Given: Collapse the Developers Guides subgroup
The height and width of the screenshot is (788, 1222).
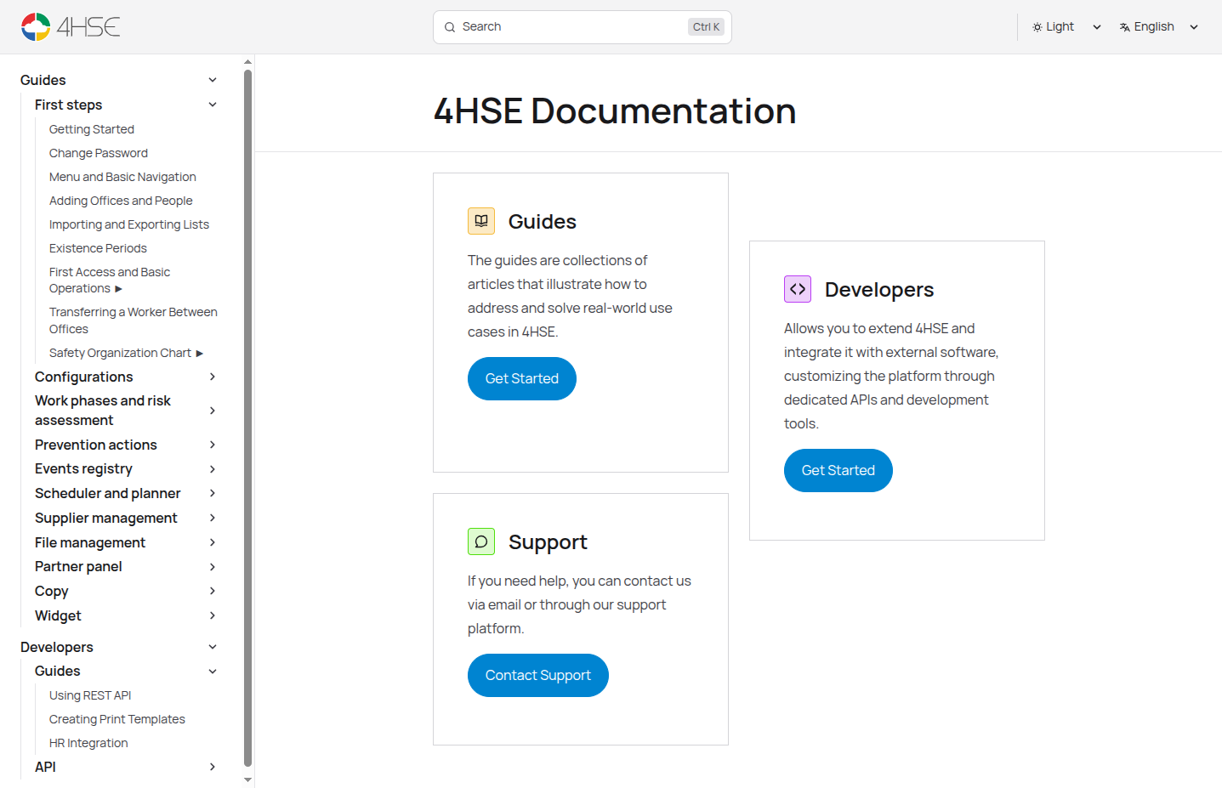Looking at the screenshot, I should pos(127,671).
